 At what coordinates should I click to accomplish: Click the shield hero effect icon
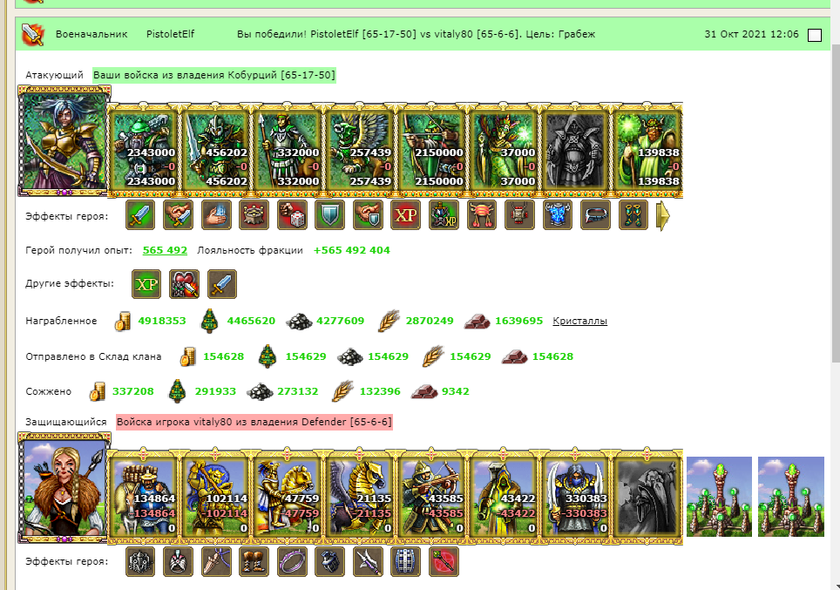(x=329, y=215)
